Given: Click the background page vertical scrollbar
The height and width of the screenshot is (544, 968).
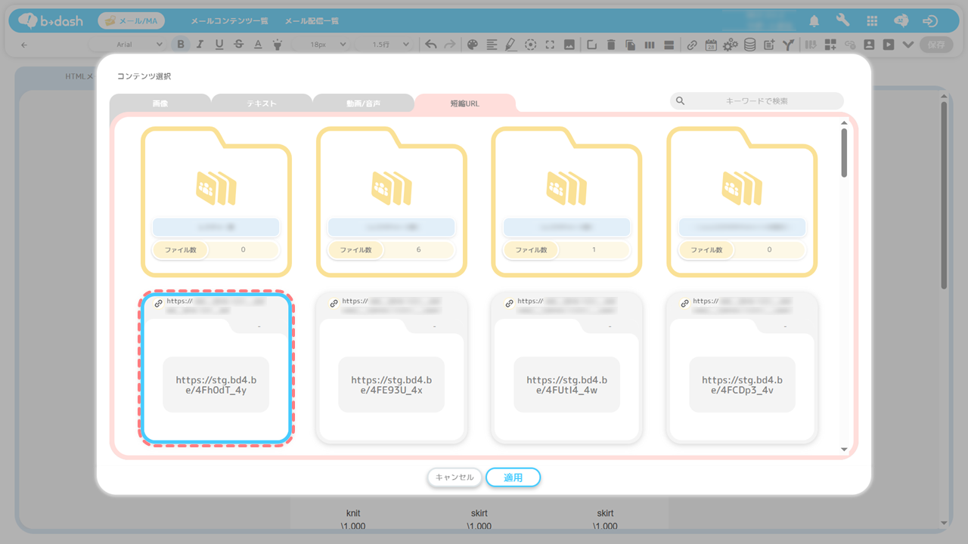Looking at the screenshot, I should click(x=944, y=195).
